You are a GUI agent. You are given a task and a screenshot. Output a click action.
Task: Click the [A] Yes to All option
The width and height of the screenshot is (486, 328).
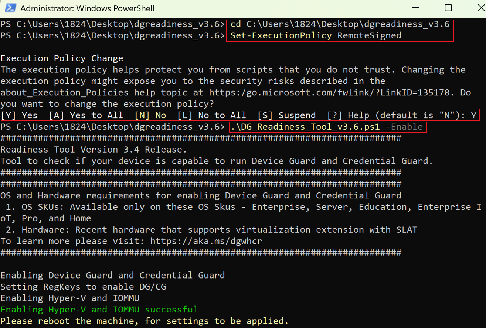[x=86, y=115]
